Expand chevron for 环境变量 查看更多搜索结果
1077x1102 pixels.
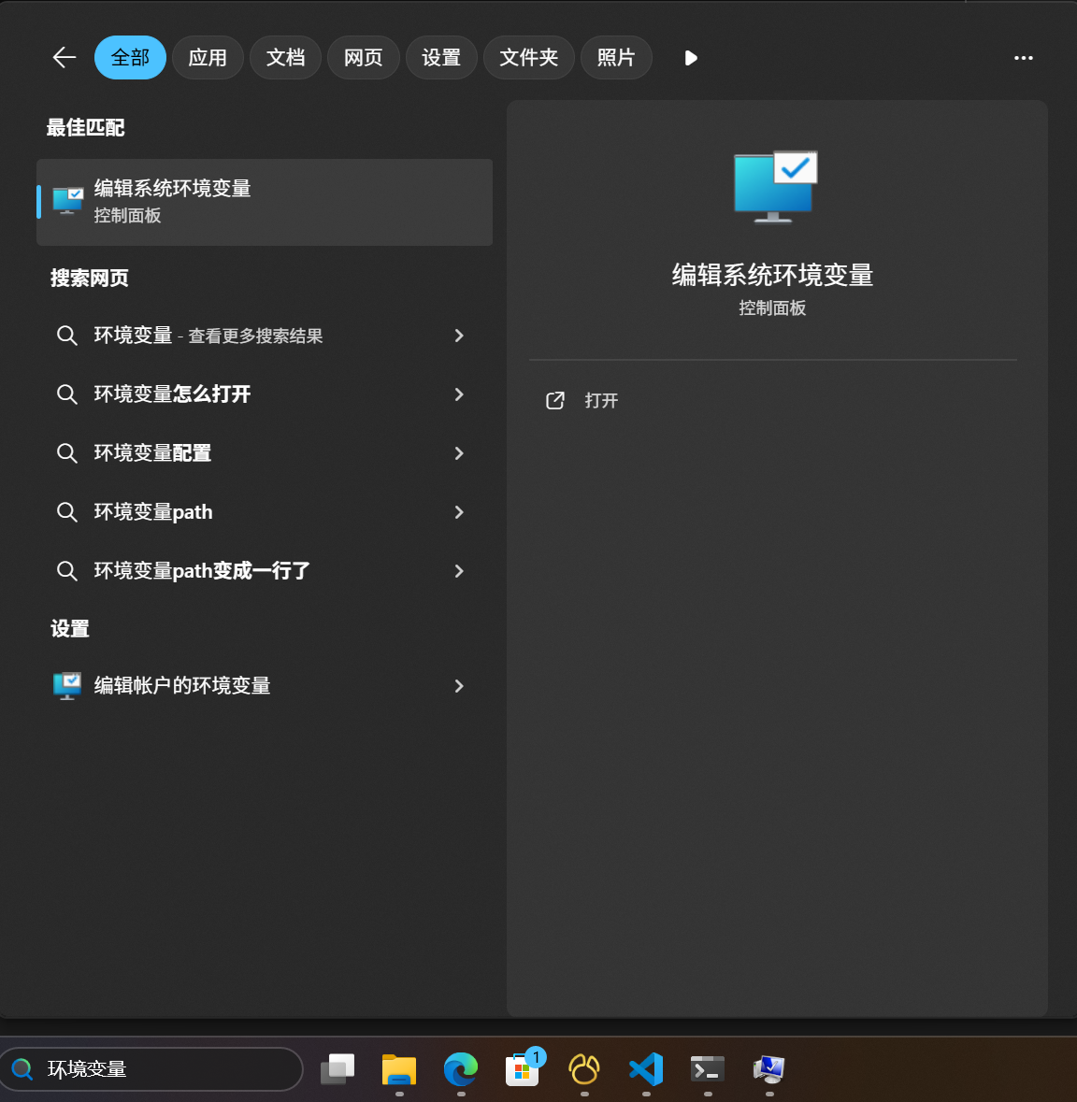pyautogui.click(x=459, y=336)
